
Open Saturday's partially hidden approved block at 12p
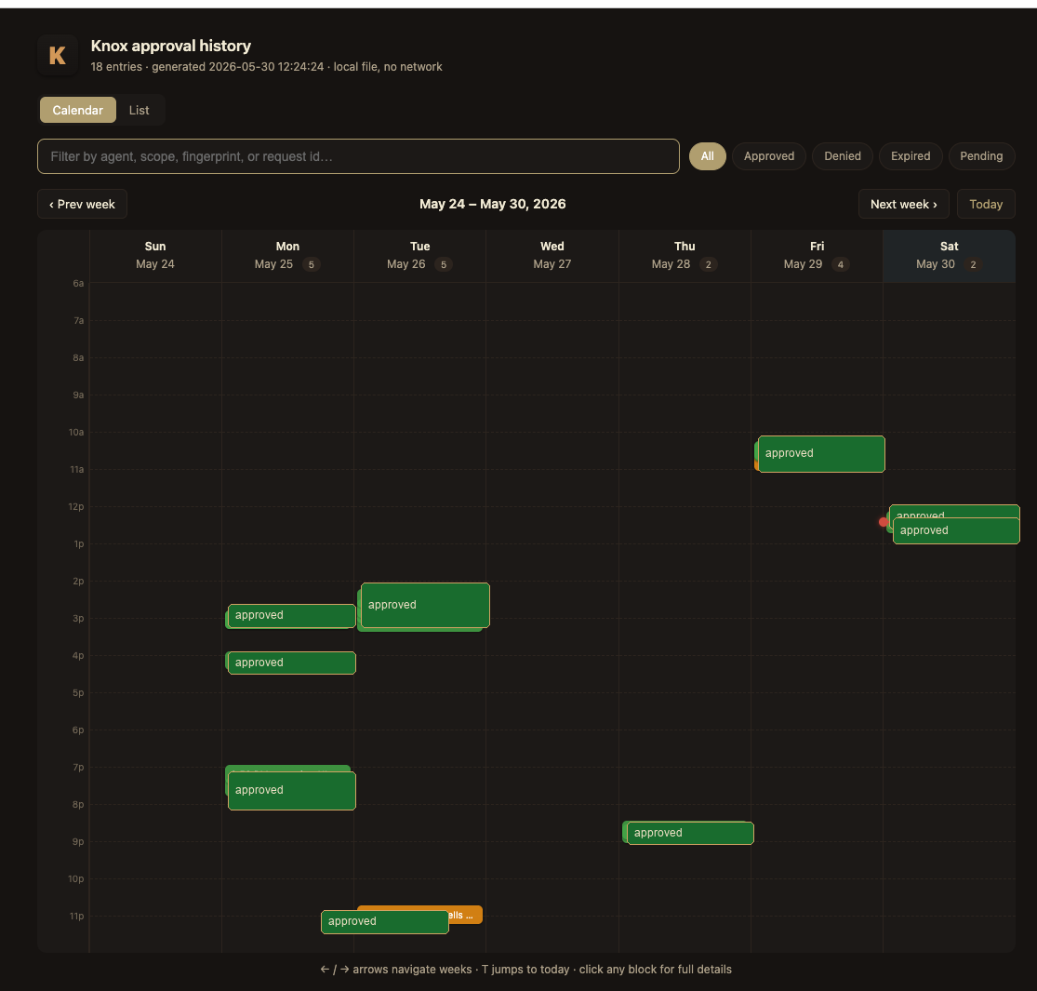pyautogui.click(x=954, y=511)
